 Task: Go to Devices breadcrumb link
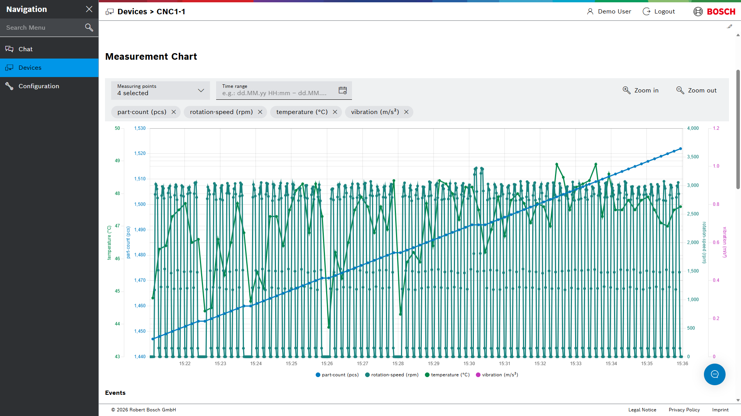132,12
